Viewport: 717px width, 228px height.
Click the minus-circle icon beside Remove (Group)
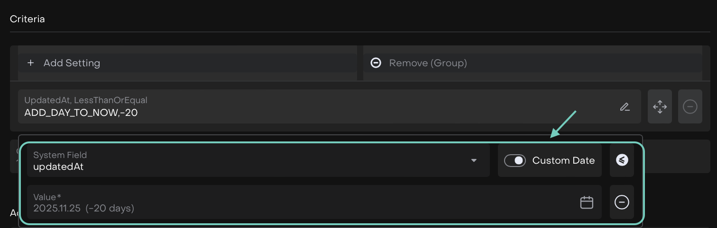(376, 63)
